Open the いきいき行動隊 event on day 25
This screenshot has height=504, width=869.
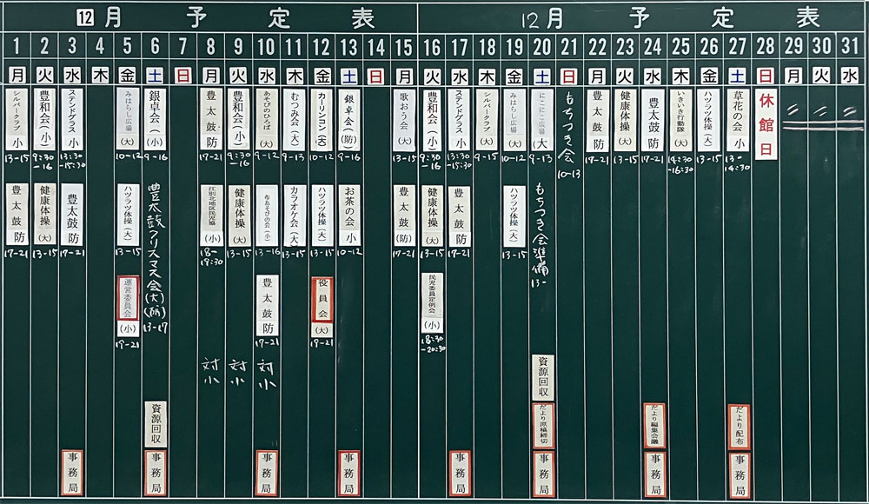(x=682, y=124)
